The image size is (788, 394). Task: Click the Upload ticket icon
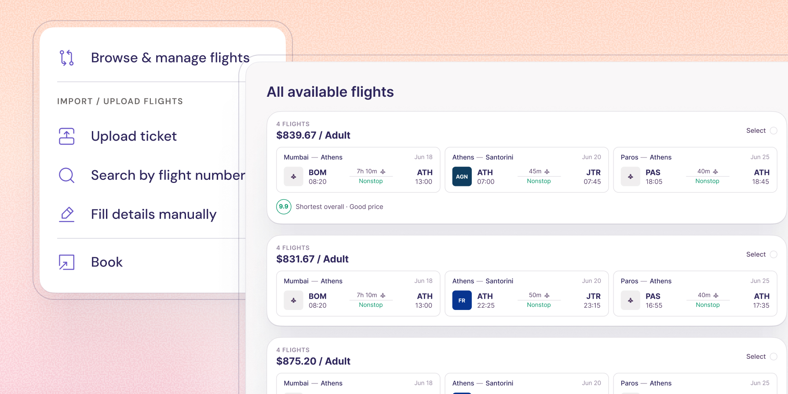point(67,136)
